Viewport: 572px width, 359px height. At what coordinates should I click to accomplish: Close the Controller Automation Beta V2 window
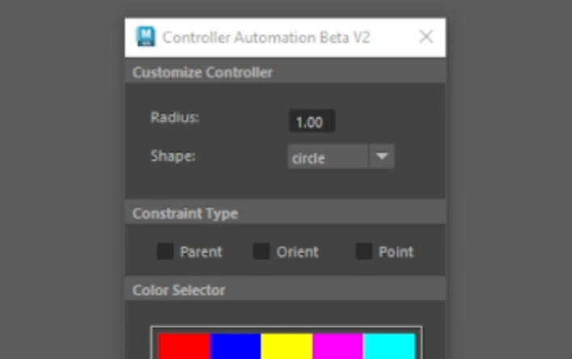pyautogui.click(x=426, y=36)
